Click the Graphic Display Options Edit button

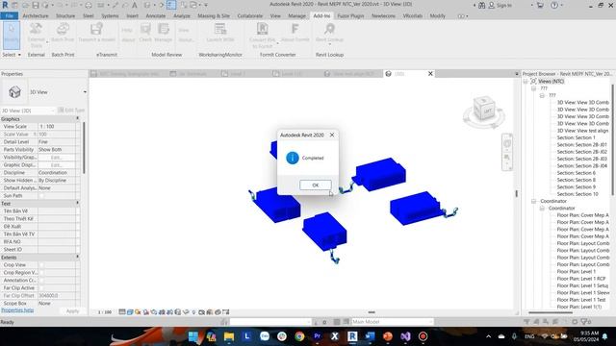pos(57,165)
